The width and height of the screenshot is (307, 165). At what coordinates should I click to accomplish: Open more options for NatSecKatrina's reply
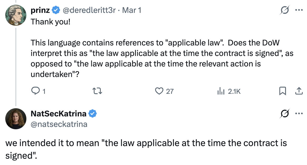tap(299, 114)
